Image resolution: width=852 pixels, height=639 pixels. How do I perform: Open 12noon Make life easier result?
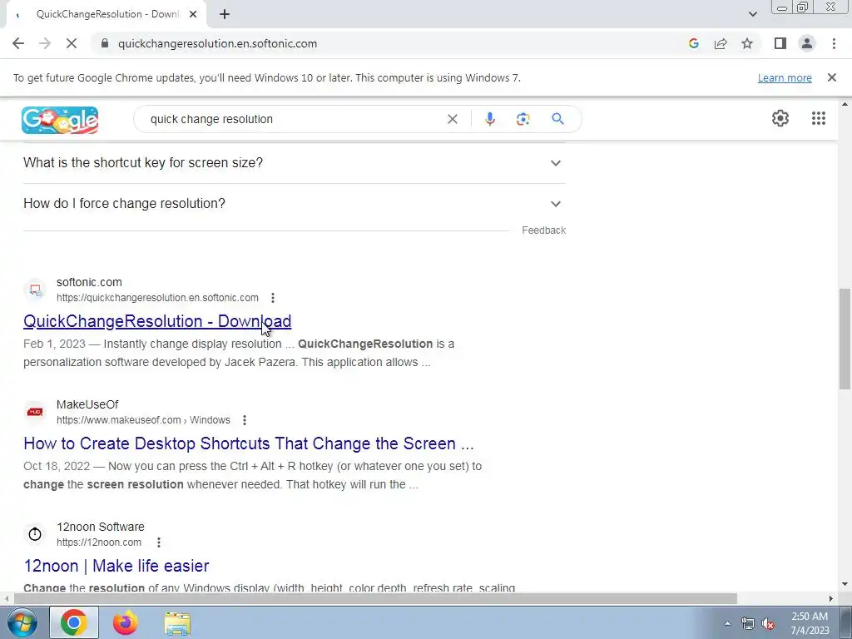(x=116, y=566)
